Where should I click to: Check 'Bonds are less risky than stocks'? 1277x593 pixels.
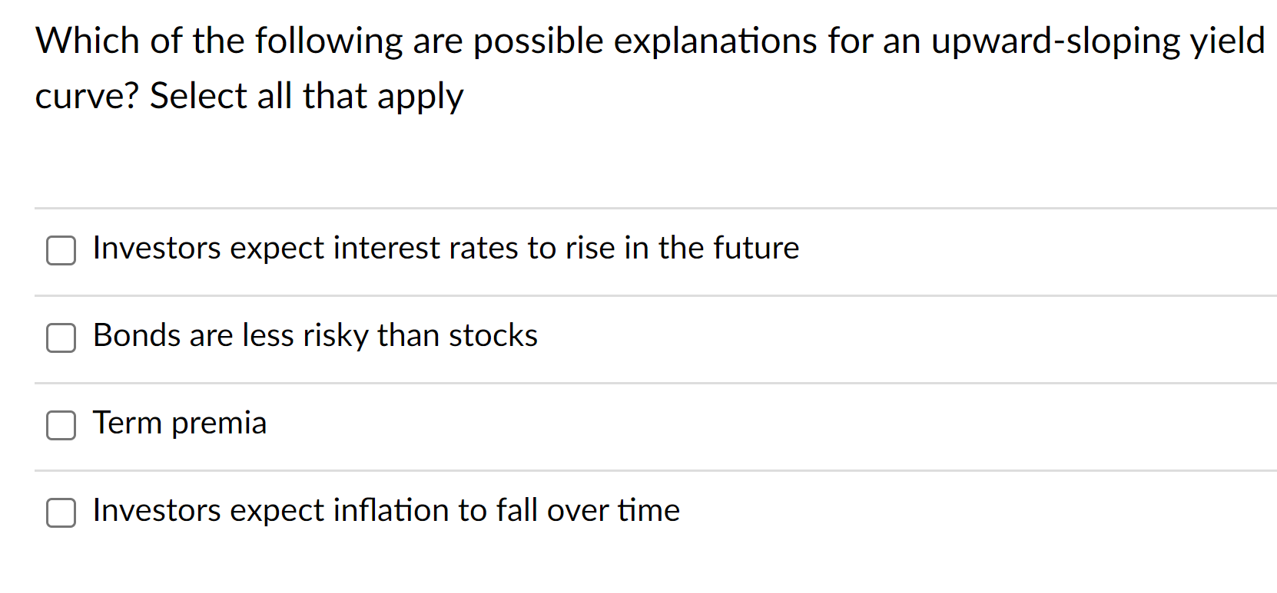(61, 338)
